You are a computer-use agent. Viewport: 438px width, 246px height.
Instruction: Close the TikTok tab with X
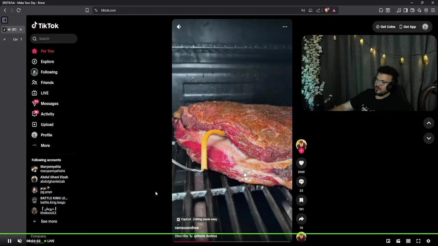click(x=21, y=29)
